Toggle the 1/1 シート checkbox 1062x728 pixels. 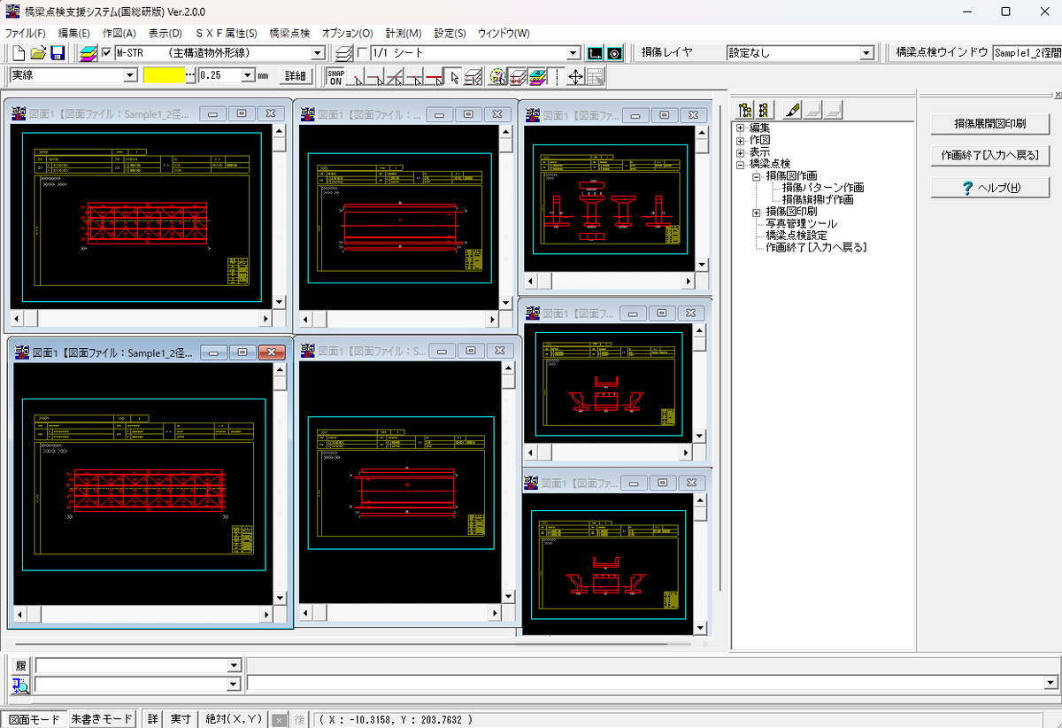[362, 53]
